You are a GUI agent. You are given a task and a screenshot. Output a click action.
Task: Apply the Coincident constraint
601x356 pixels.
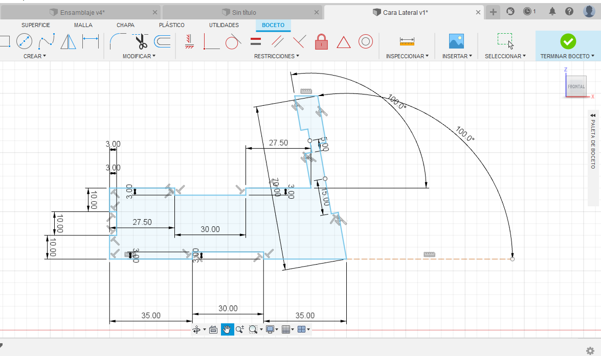click(x=212, y=41)
